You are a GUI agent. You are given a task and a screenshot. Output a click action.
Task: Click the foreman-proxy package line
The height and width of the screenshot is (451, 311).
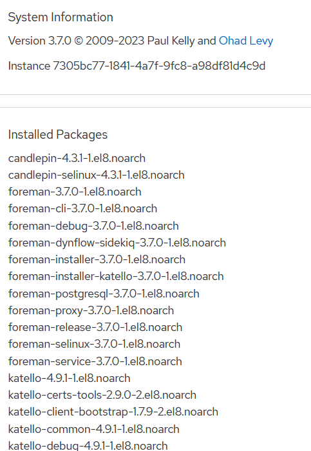91,310
